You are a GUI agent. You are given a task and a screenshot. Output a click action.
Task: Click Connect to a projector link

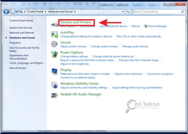[160, 74]
